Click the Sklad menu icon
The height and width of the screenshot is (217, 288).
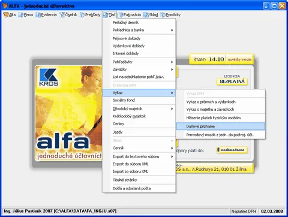[x=146, y=15]
